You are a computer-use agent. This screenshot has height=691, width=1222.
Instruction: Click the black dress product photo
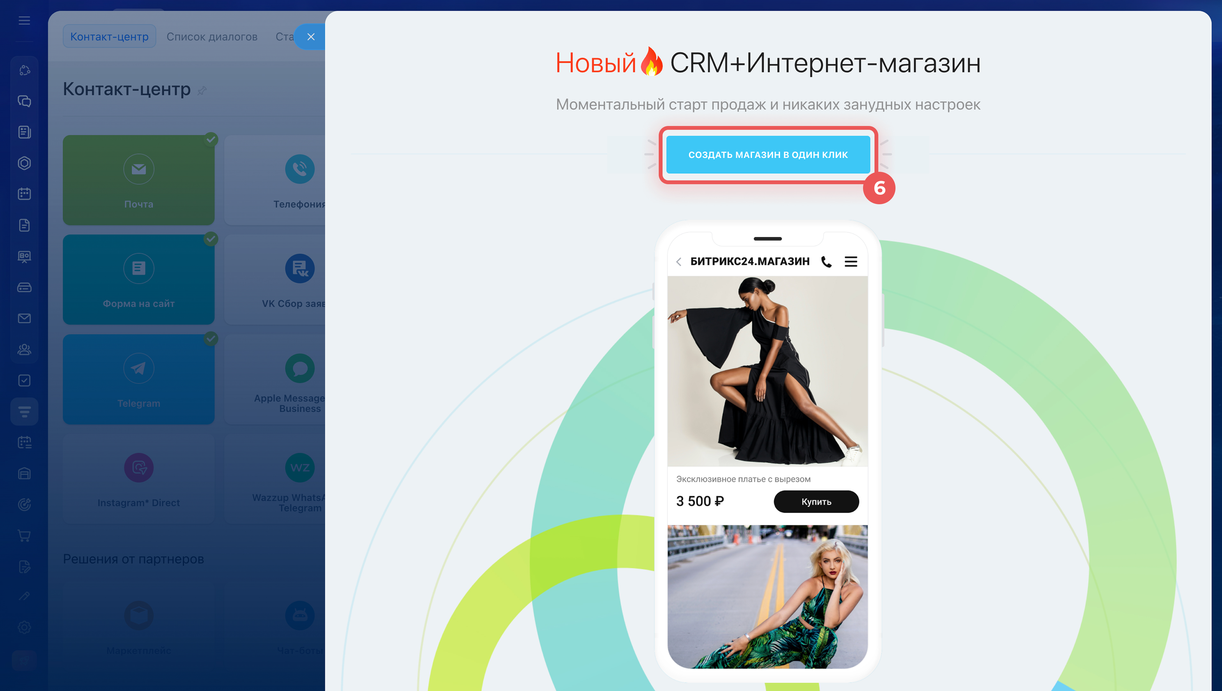pos(767,371)
